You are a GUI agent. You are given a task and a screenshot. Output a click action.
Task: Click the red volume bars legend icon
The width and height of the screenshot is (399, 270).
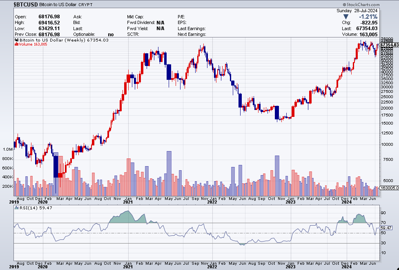17,44
